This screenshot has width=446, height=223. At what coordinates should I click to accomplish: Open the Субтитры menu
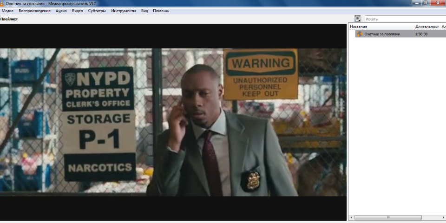(97, 11)
